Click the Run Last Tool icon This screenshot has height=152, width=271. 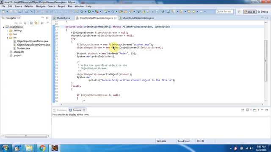pos(97,11)
